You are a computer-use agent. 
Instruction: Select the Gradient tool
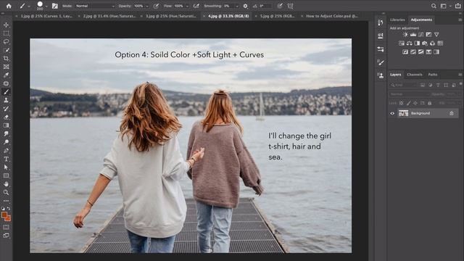point(6,125)
